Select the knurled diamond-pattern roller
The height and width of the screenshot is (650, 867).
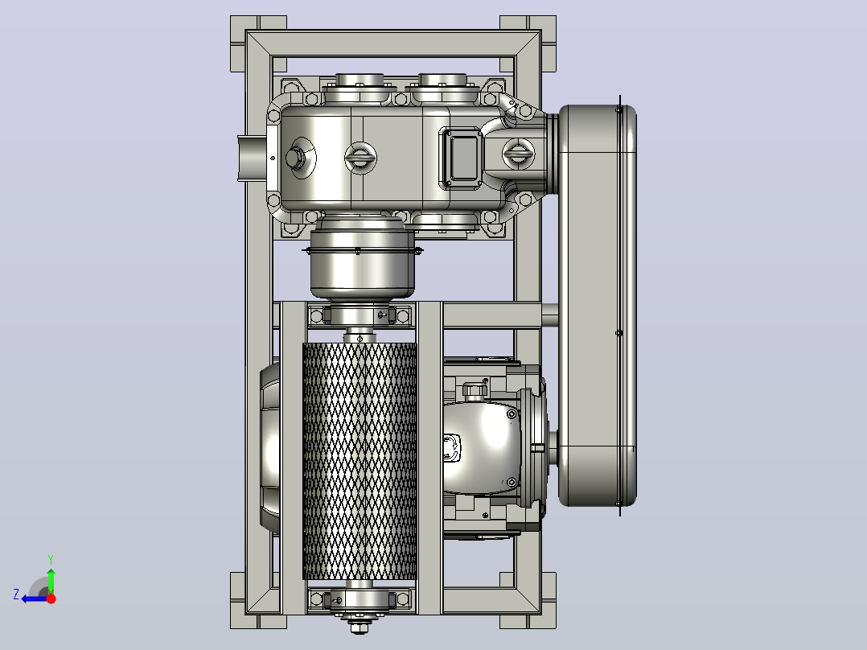pos(360,461)
